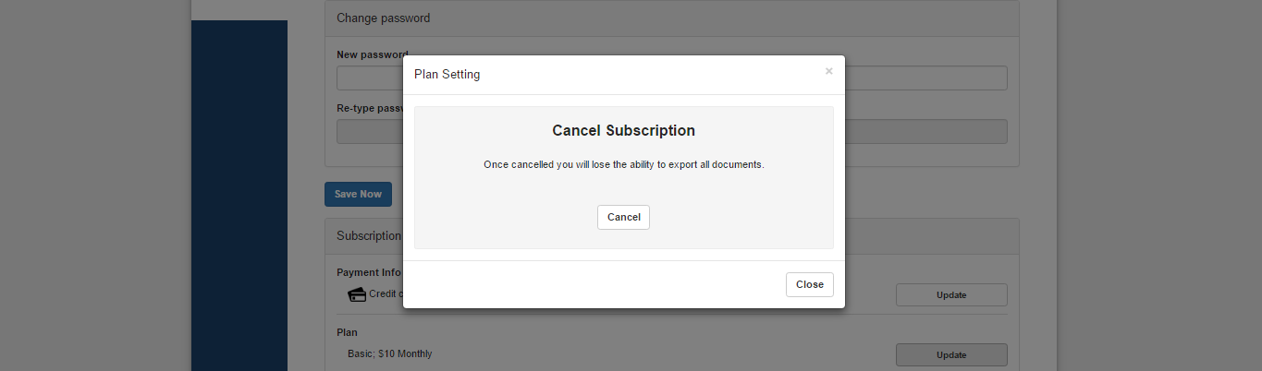Image resolution: width=1262 pixels, height=371 pixels.
Task: Click the Update button for Plan
Action: point(950,354)
